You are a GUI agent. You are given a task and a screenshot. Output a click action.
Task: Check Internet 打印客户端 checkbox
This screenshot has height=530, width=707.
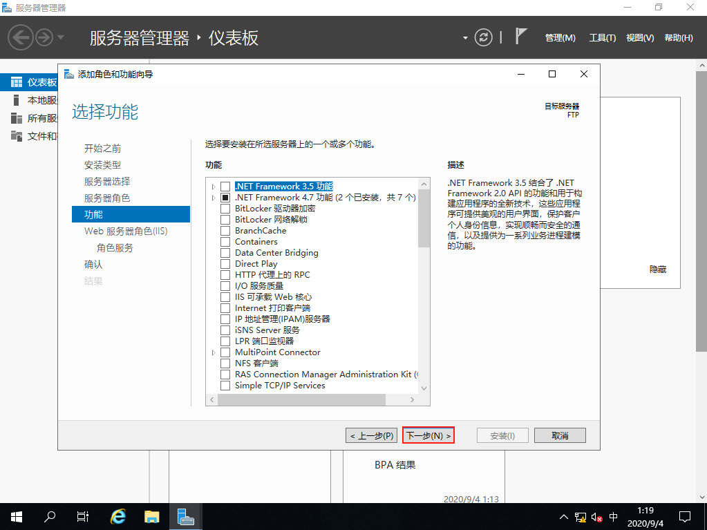tap(225, 307)
